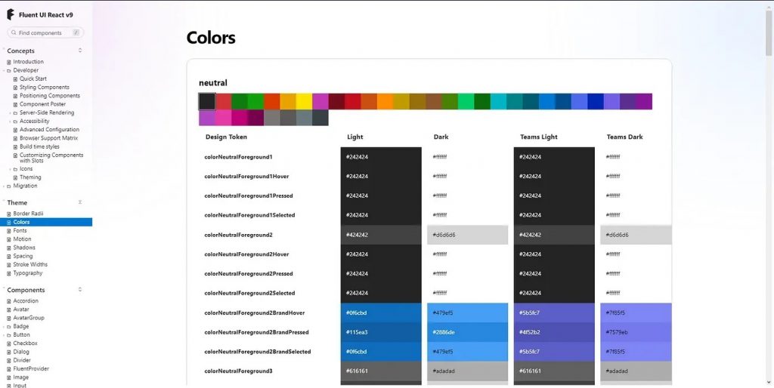The height and width of the screenshot is (388, 774).
Task: Pick the dark neutral color swatch
Action: click(x=207, y=101)
